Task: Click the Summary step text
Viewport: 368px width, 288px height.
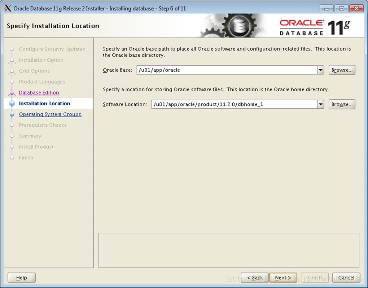Action: coord(30,136)
